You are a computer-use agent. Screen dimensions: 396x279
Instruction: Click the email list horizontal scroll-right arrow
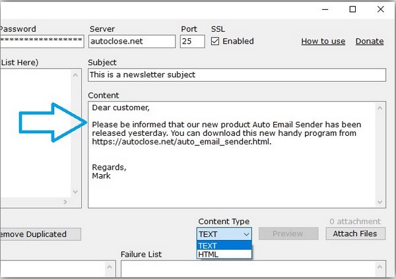coord(65,202)
